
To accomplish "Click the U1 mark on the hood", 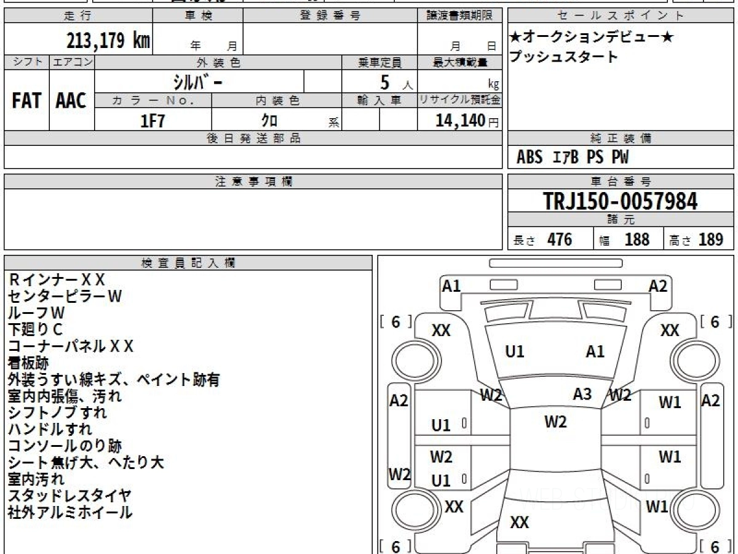I will point(514,351).
